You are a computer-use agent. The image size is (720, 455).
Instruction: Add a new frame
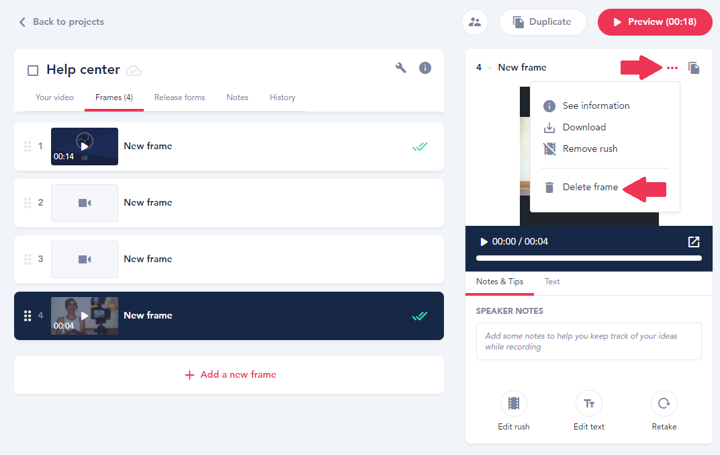(230, 375)
